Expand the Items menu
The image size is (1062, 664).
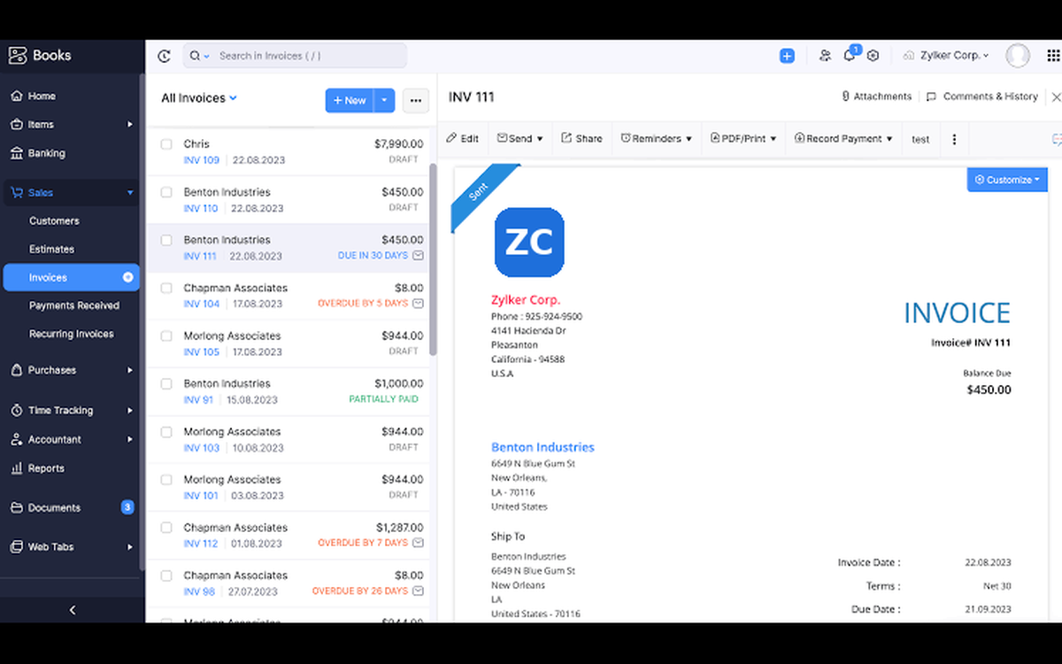tap(130, 125)
